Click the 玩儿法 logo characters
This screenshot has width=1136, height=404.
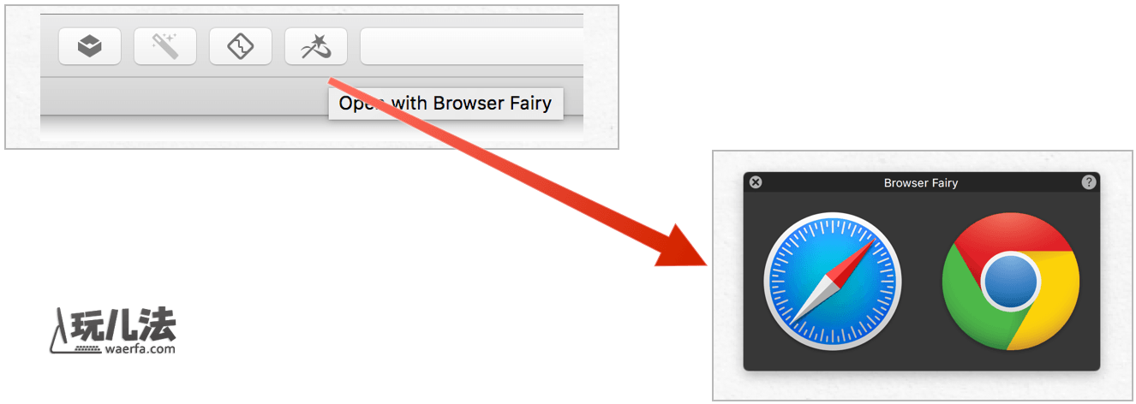tap(125, 323)
